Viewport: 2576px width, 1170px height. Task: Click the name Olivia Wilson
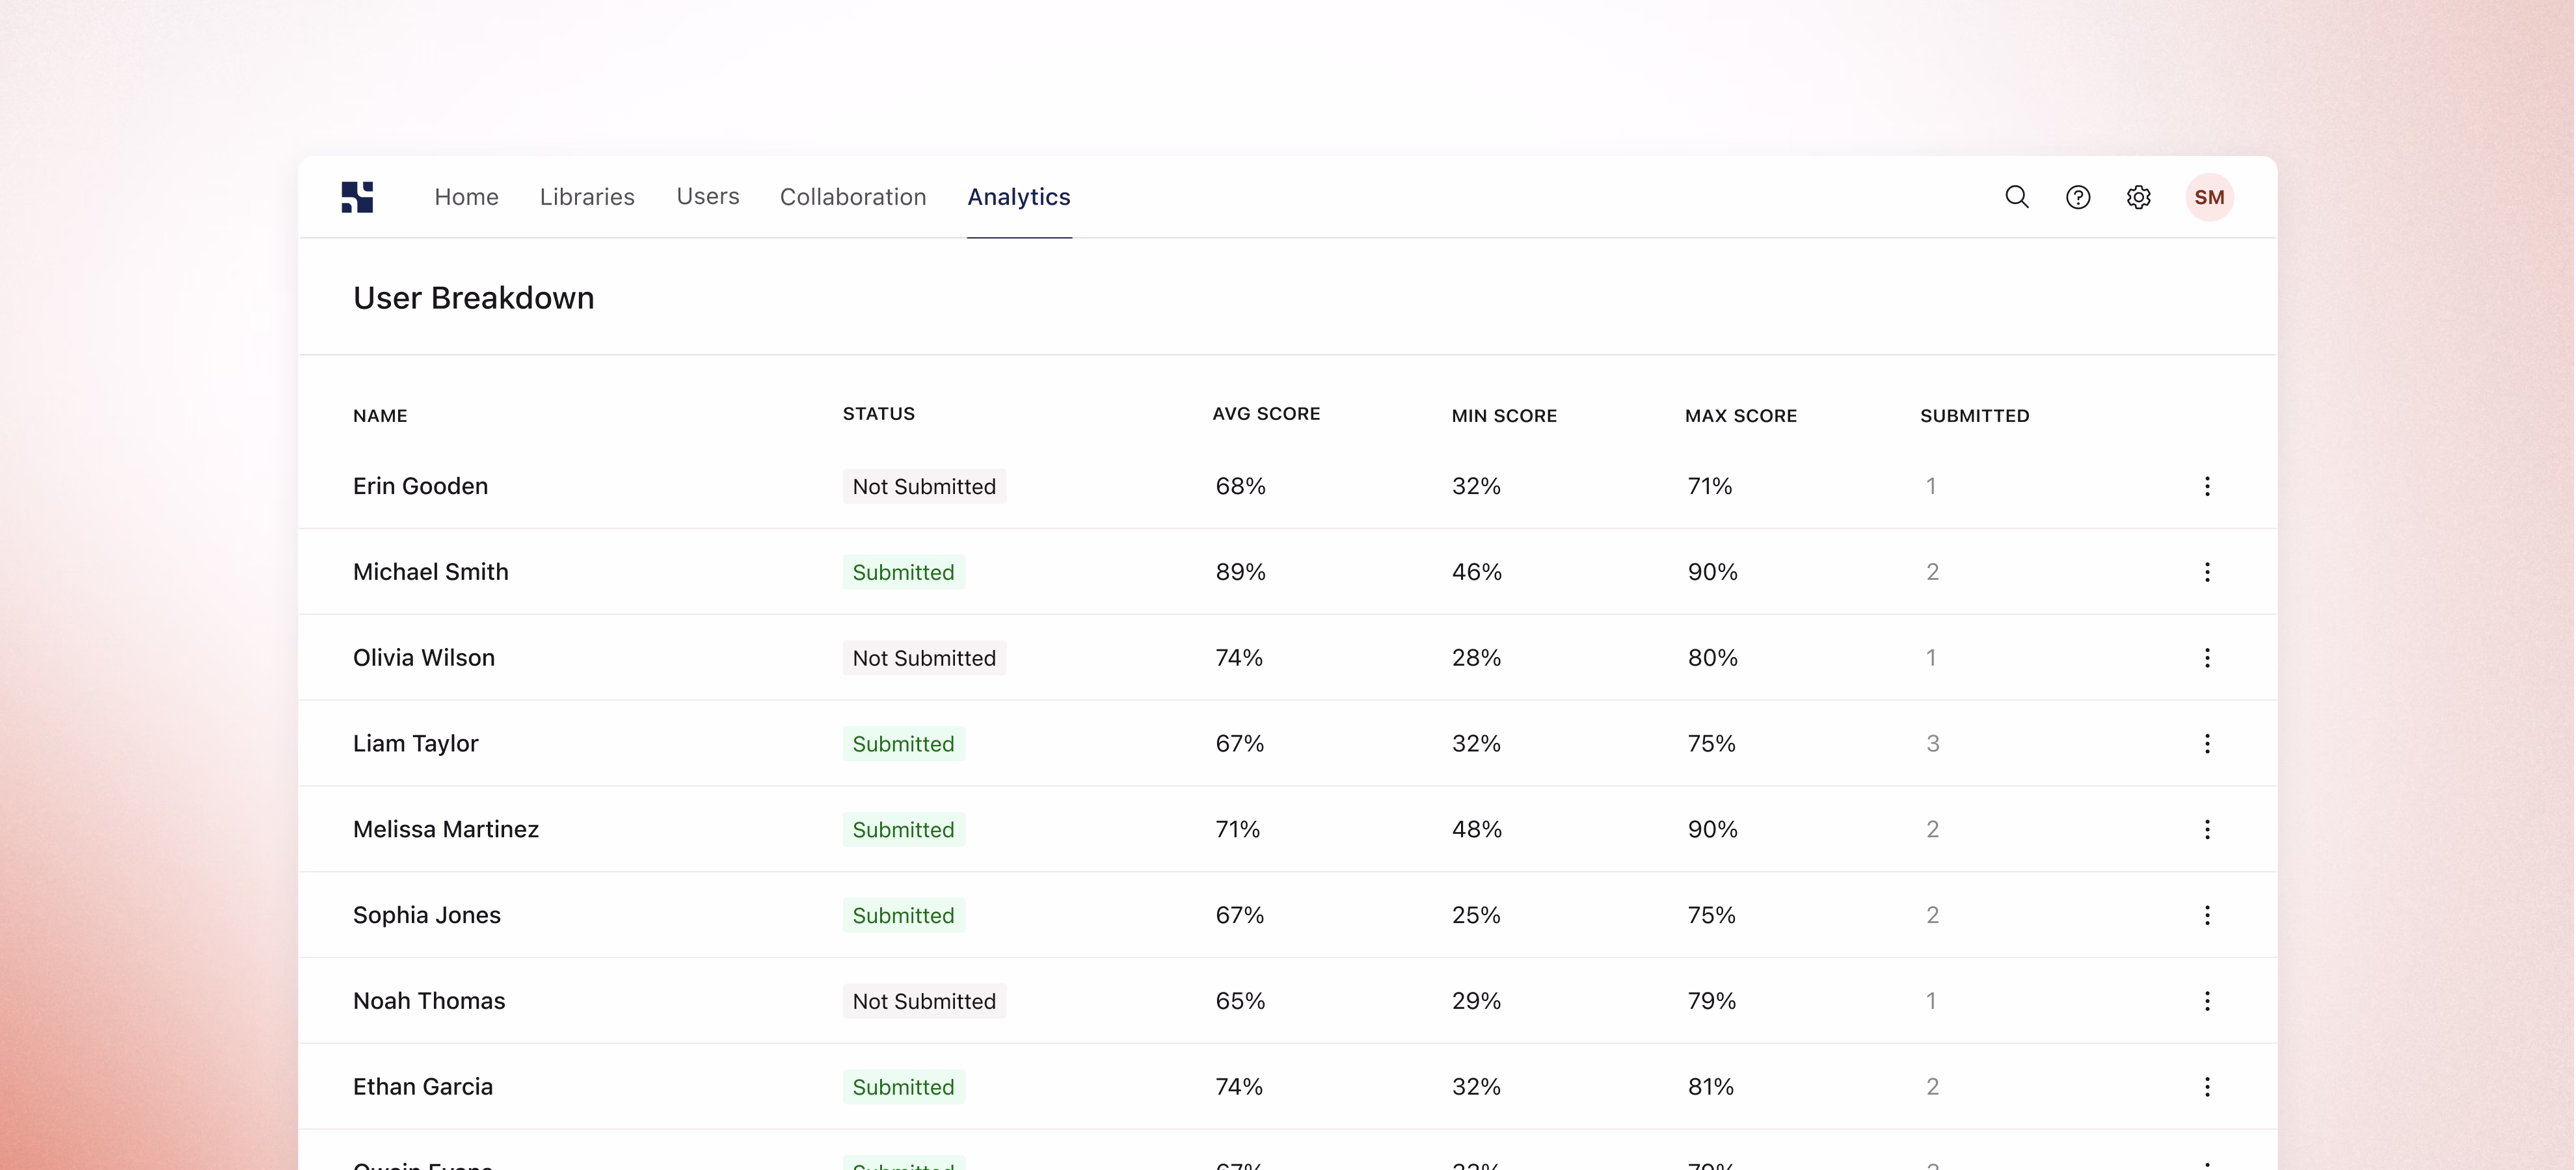pyautogui.click(x=424, y=658)
